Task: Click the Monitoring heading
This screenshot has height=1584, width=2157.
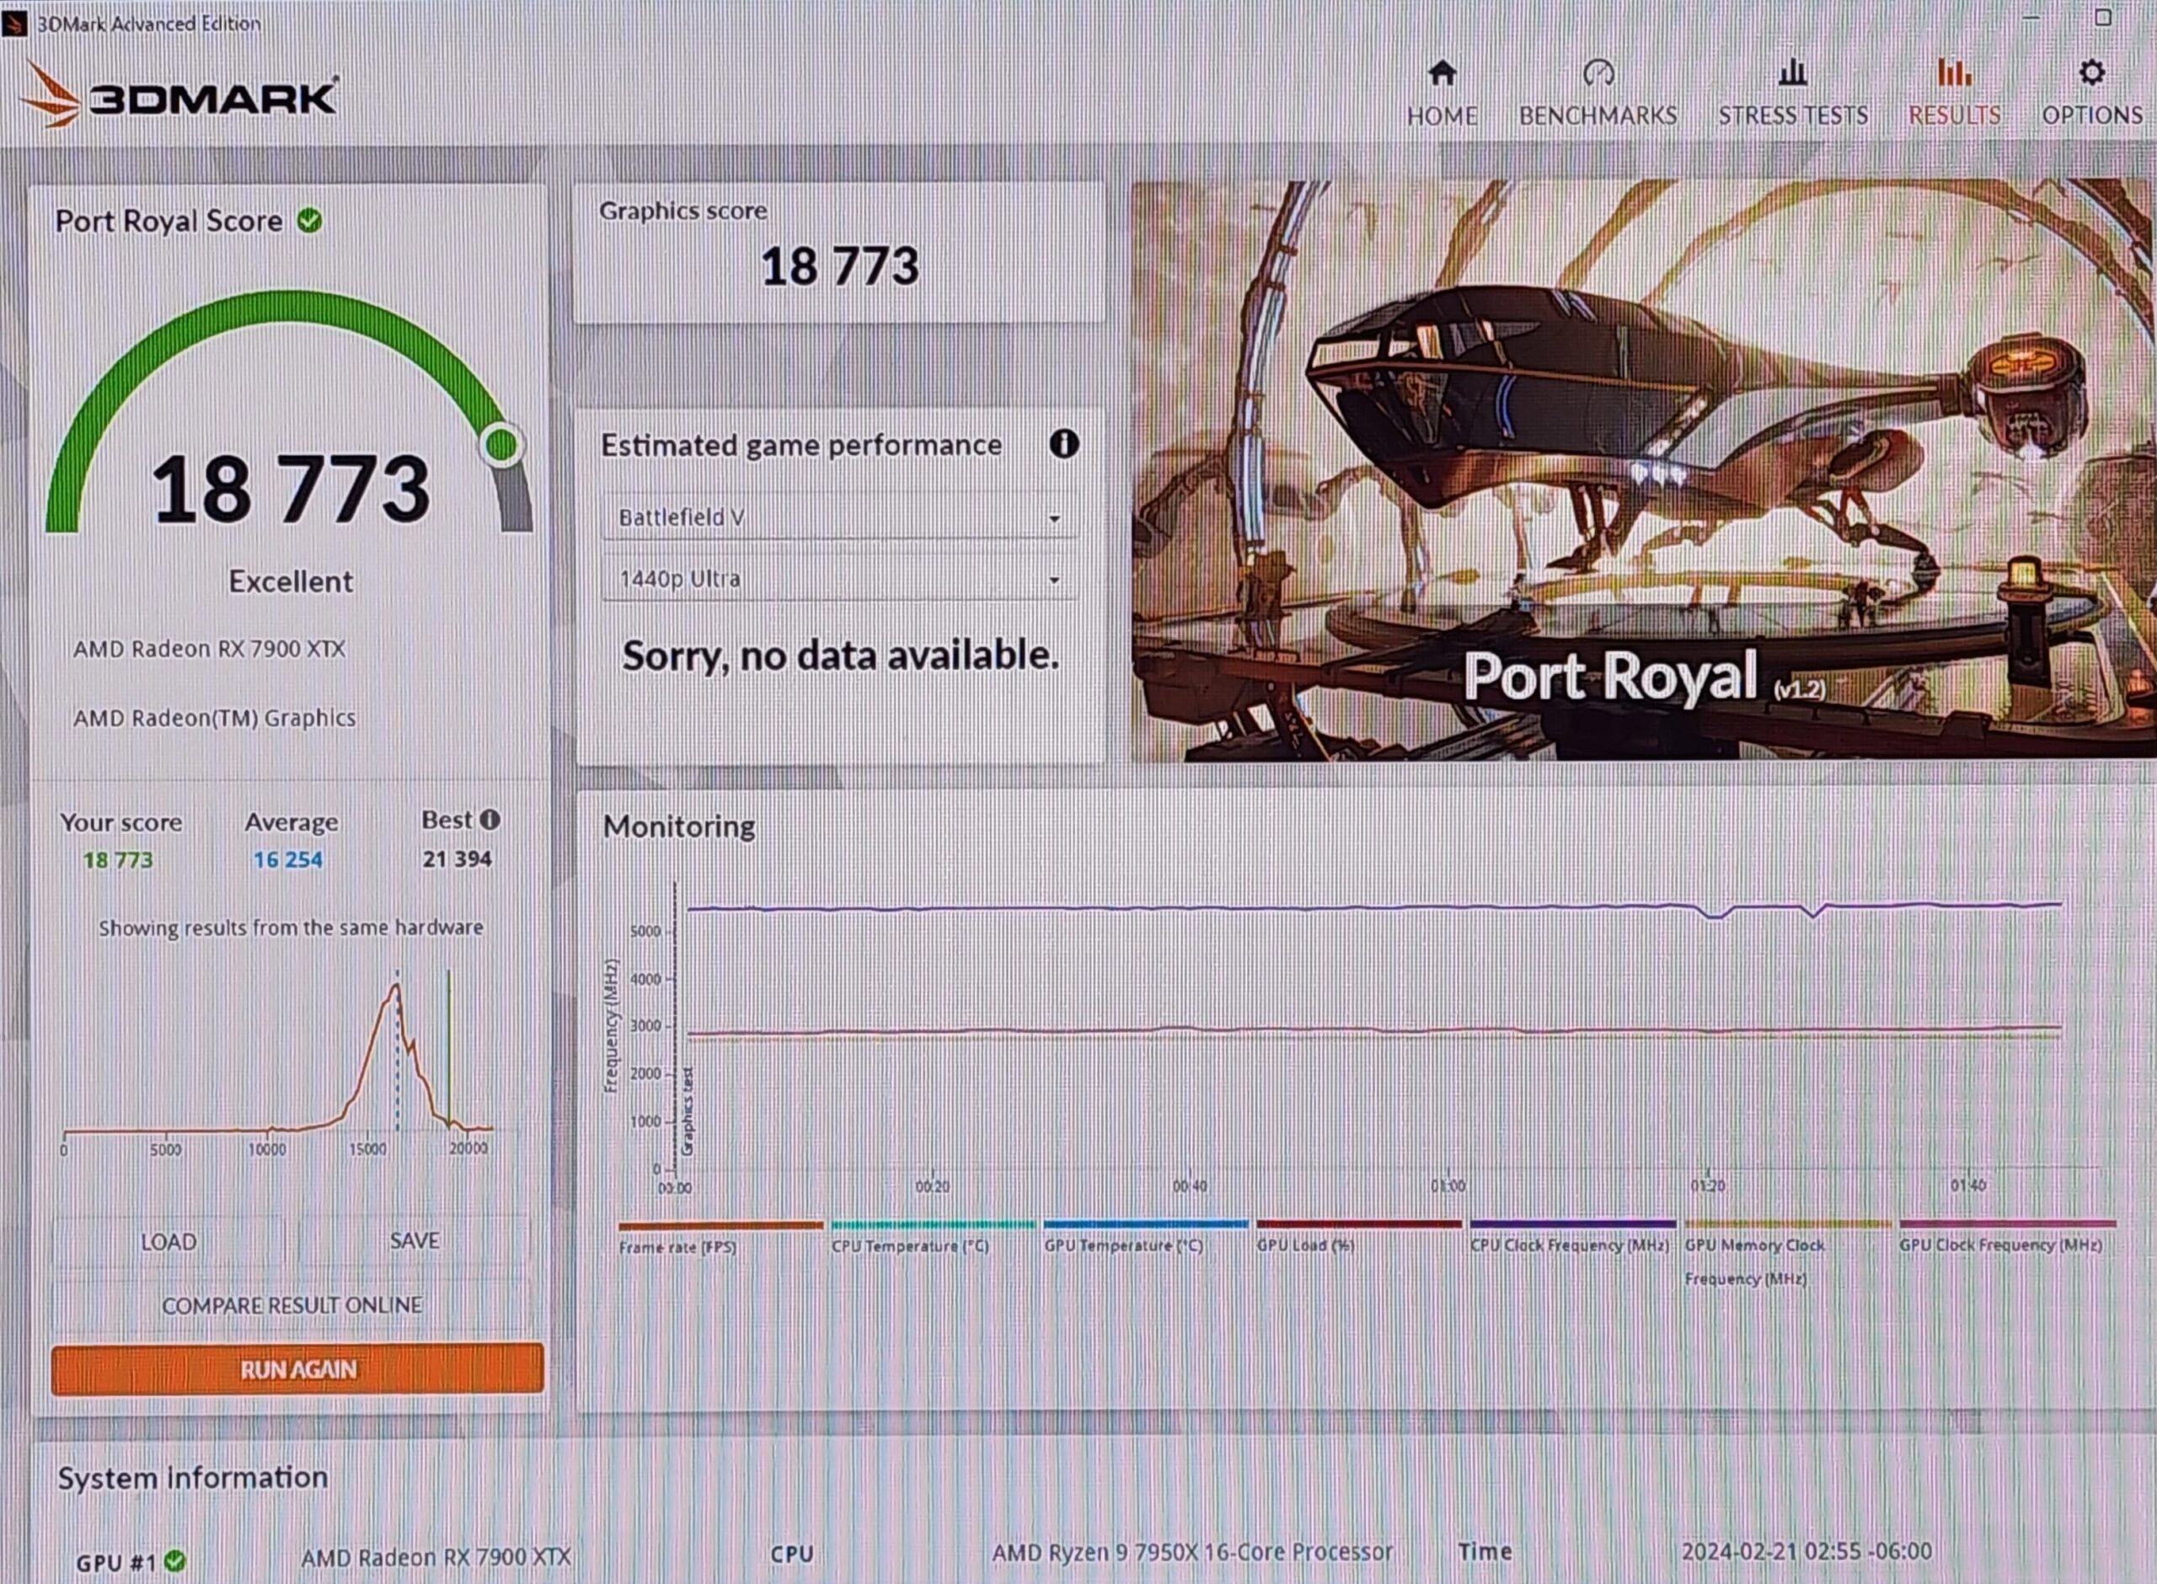Action: pos(679,827)
